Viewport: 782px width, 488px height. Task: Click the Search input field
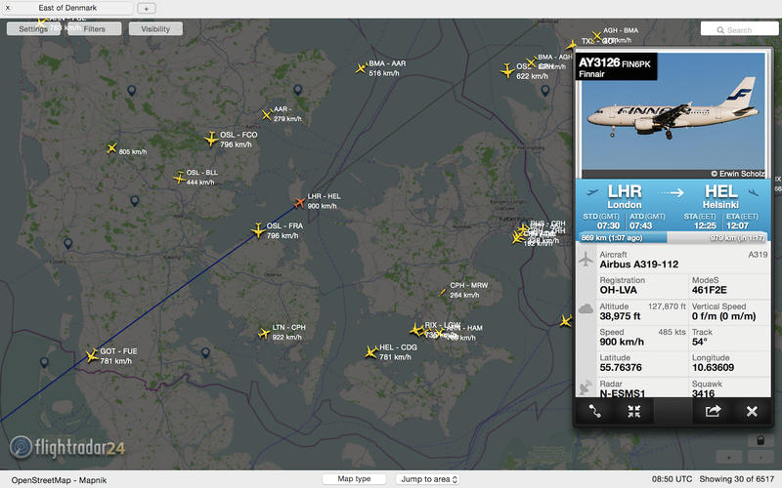point(739,30)
